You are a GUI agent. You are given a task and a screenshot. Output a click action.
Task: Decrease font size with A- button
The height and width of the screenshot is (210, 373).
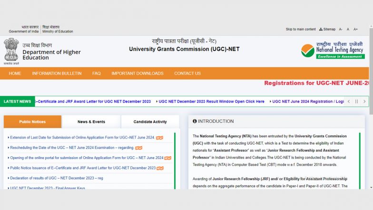point(341,30)
